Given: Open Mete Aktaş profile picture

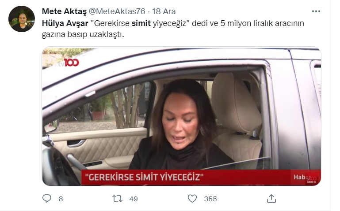Looking at the screenshot, I should (22, 19).
